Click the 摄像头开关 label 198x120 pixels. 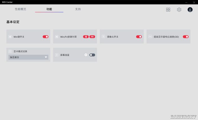[113, 37]
